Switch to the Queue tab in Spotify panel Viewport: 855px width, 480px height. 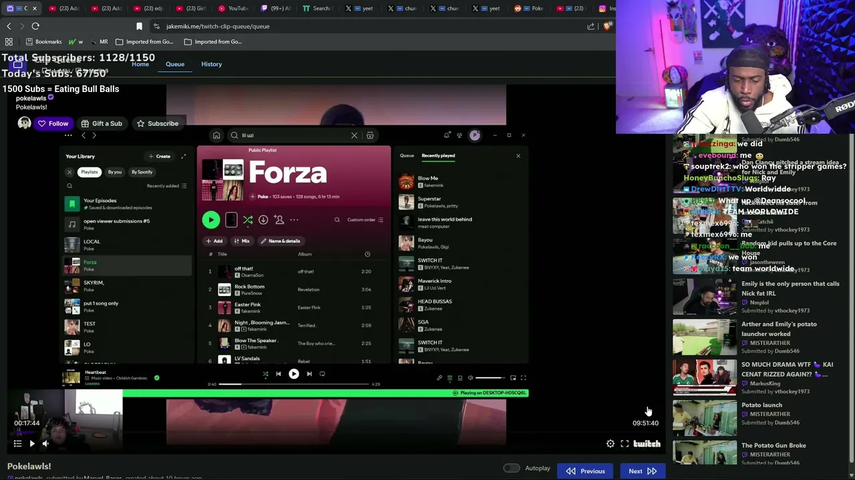407,155
